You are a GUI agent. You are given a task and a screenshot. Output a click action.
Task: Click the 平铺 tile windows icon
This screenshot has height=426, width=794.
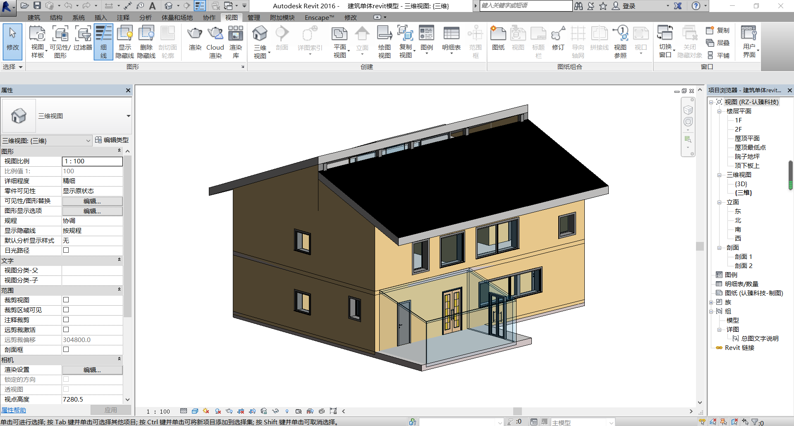coord(719,55)
